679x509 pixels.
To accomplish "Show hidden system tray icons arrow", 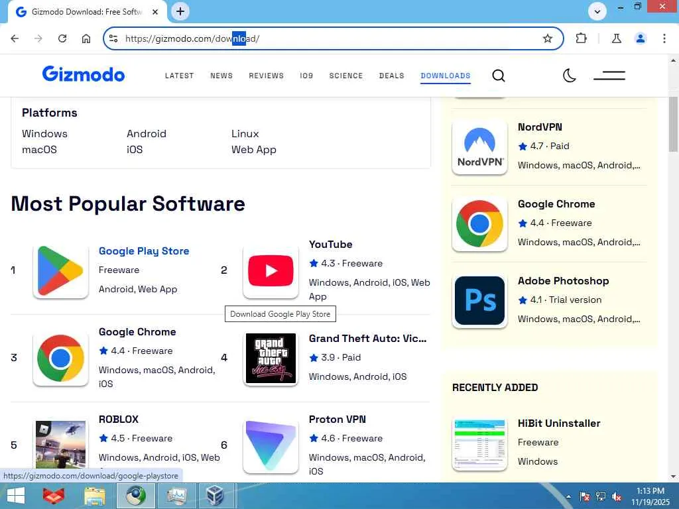I will 568,496.
